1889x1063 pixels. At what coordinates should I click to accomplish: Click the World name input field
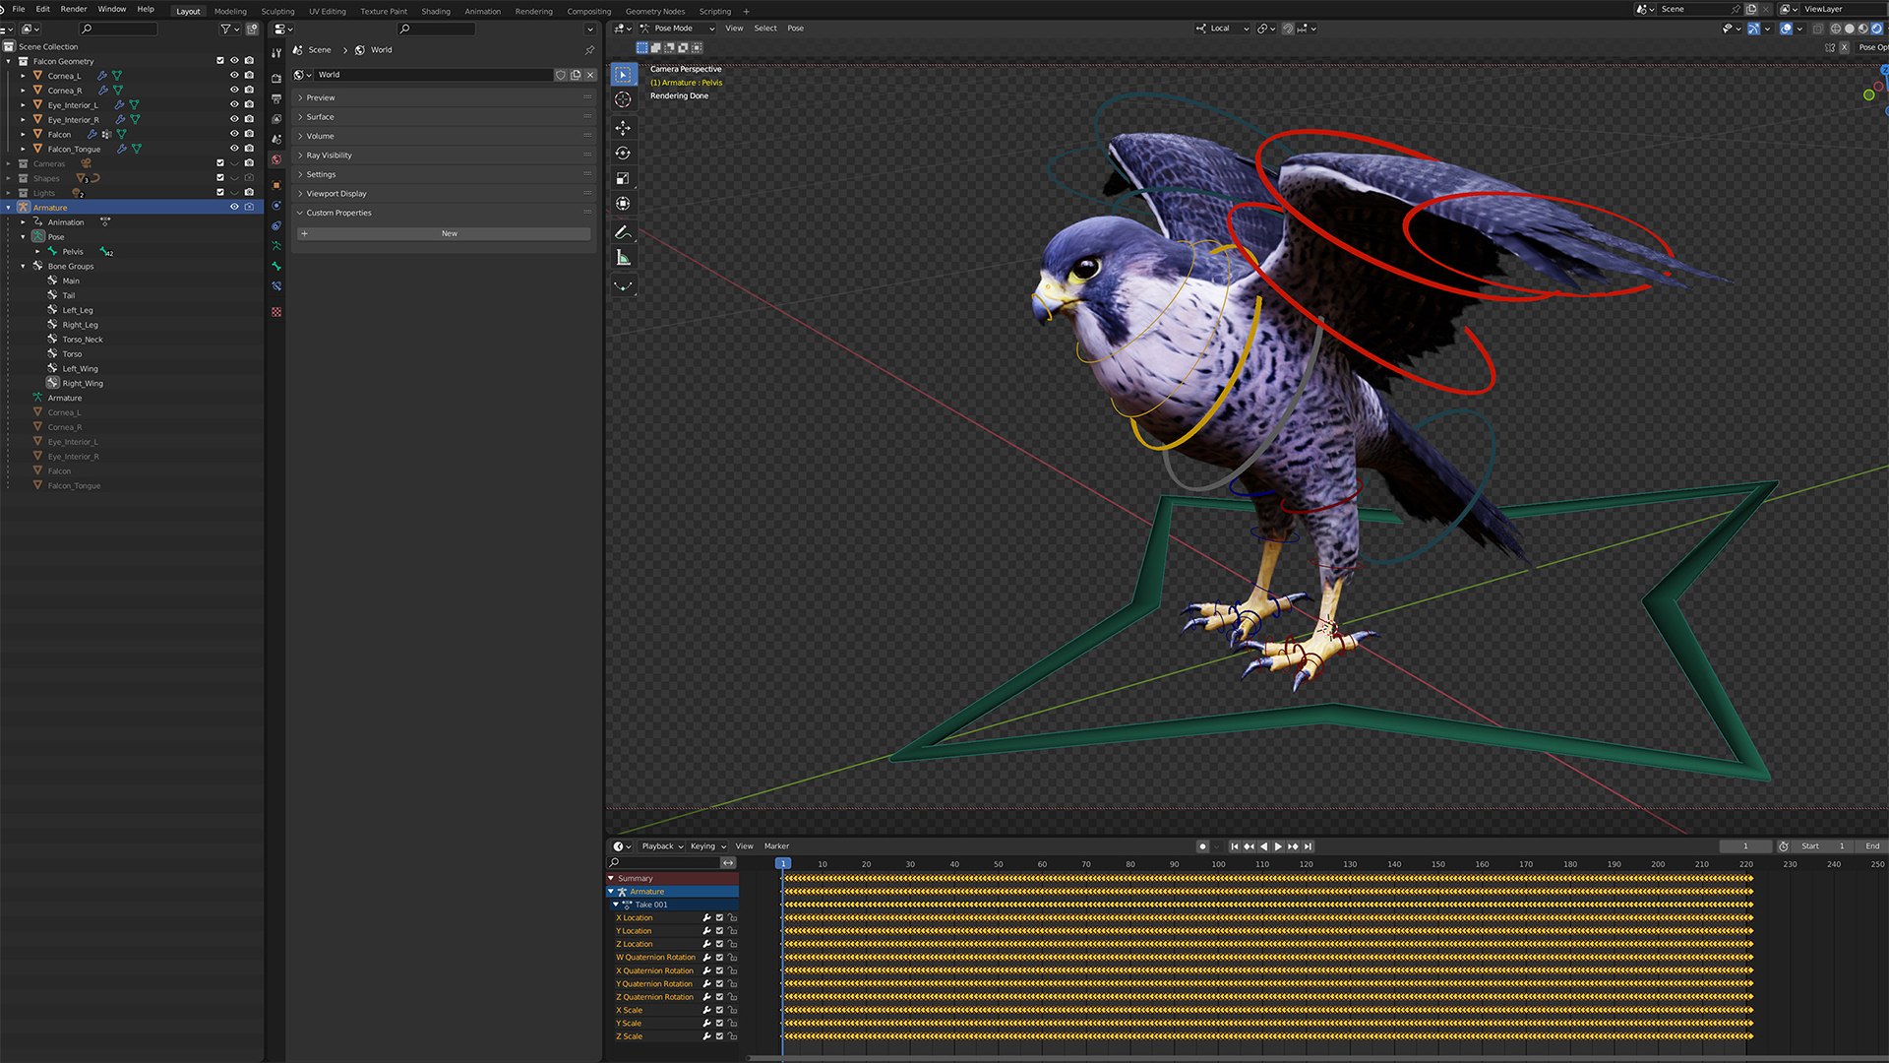click(x=433, y=75)
